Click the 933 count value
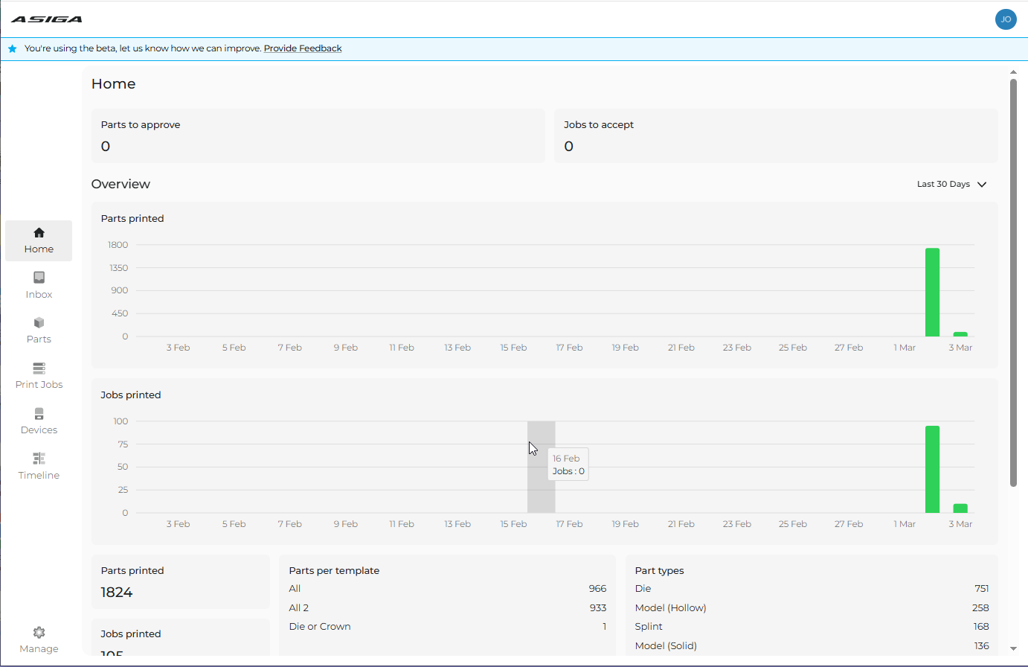The image size is (1028, 667). [598, 608]
